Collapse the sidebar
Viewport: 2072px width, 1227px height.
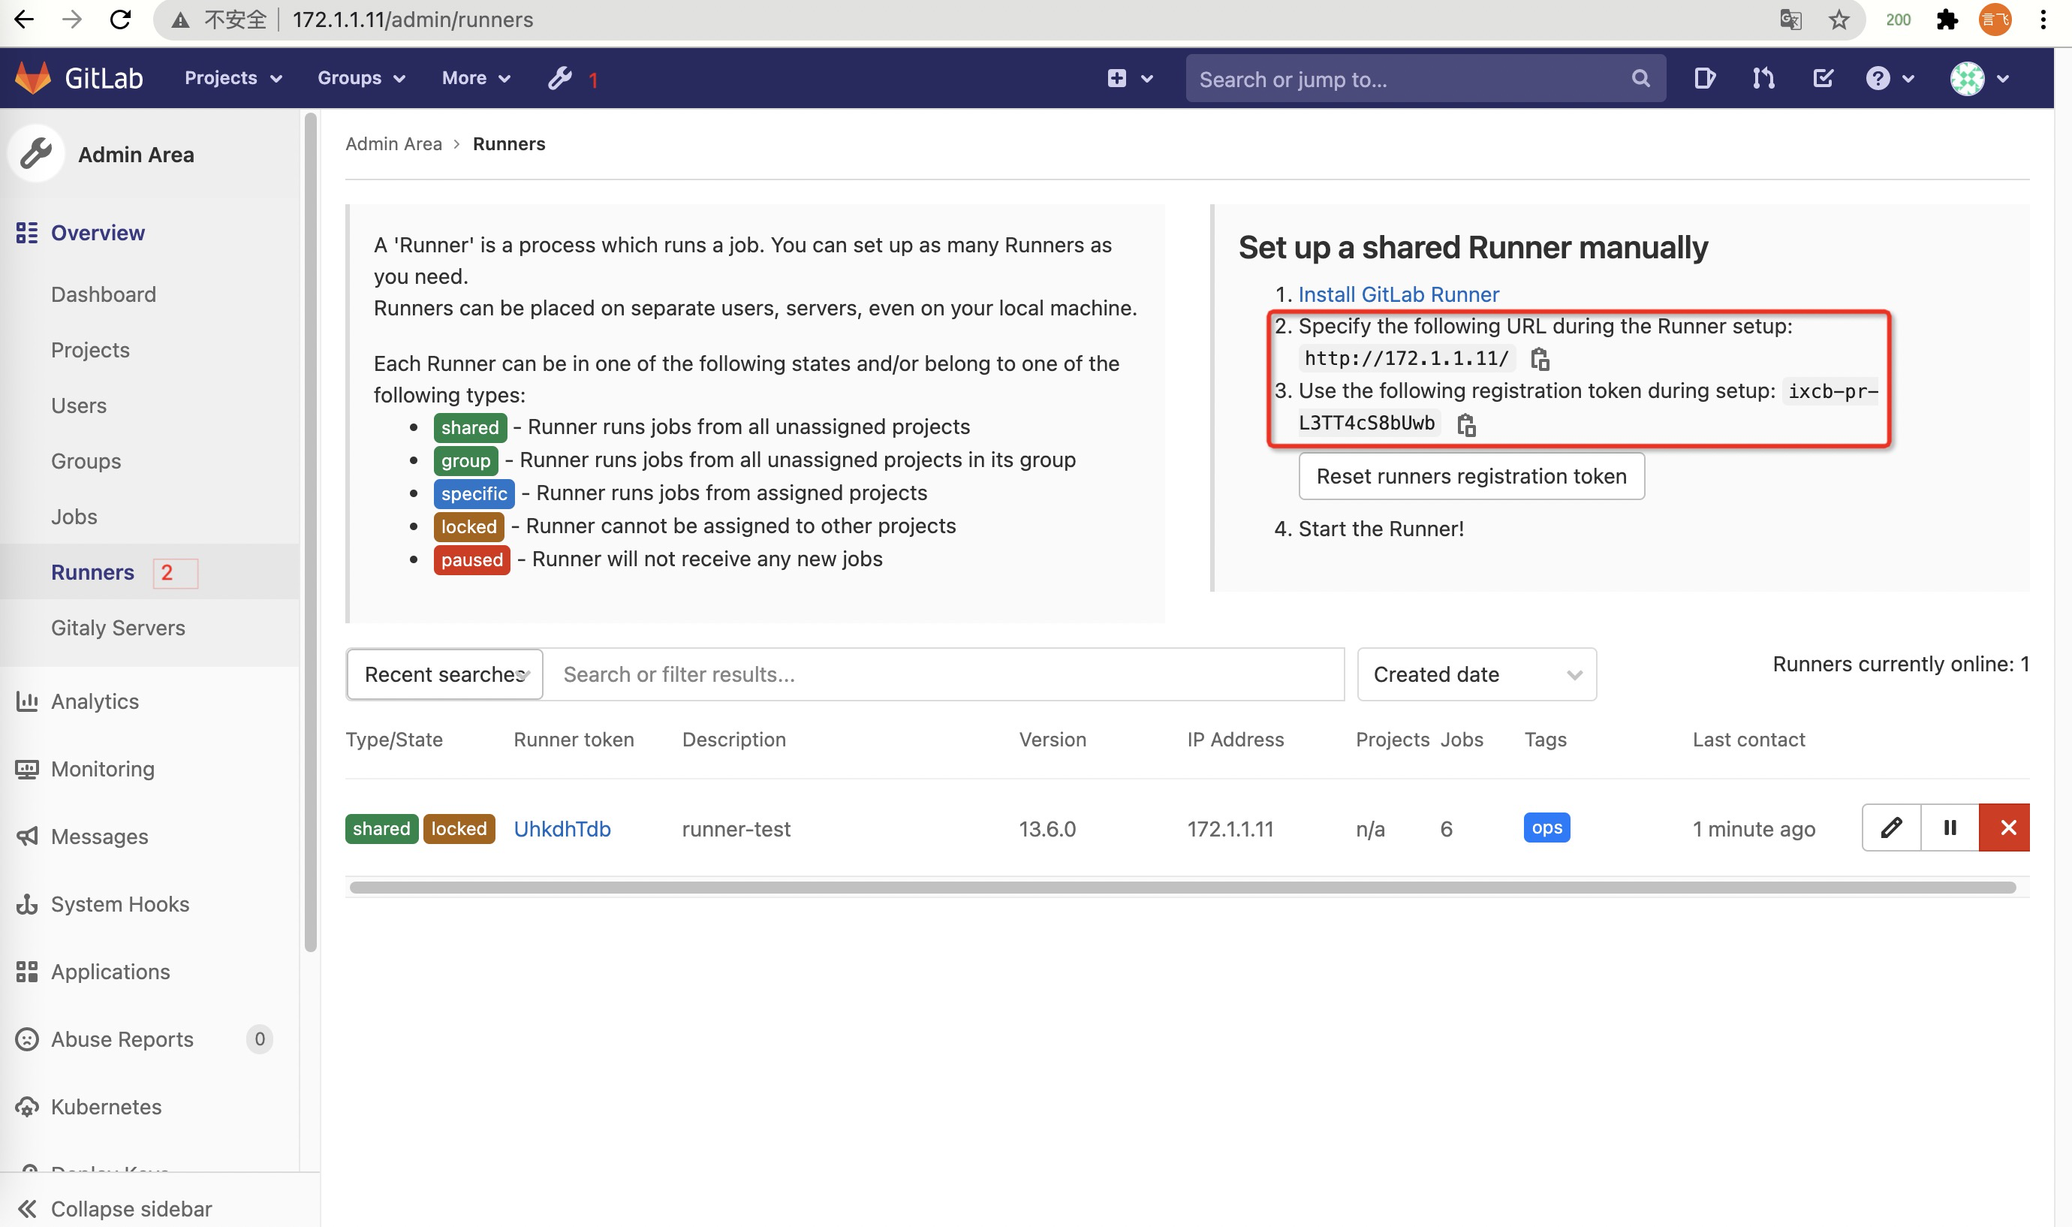click(115, 1208)
